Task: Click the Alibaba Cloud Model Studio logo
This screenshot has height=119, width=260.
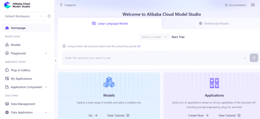Action: [7, 5]
